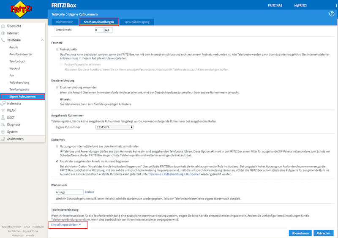This screenshot has height=238, width=338.
Task: Click Ansicht: Erweitert footer link
Action: (x=12, y=227)
